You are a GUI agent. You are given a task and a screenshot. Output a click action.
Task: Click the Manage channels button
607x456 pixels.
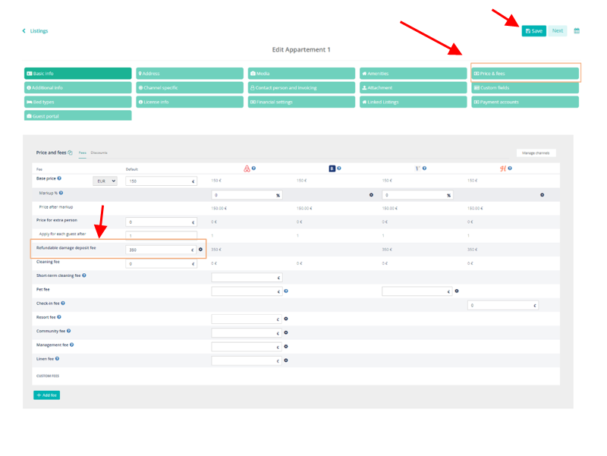[536, 153]
